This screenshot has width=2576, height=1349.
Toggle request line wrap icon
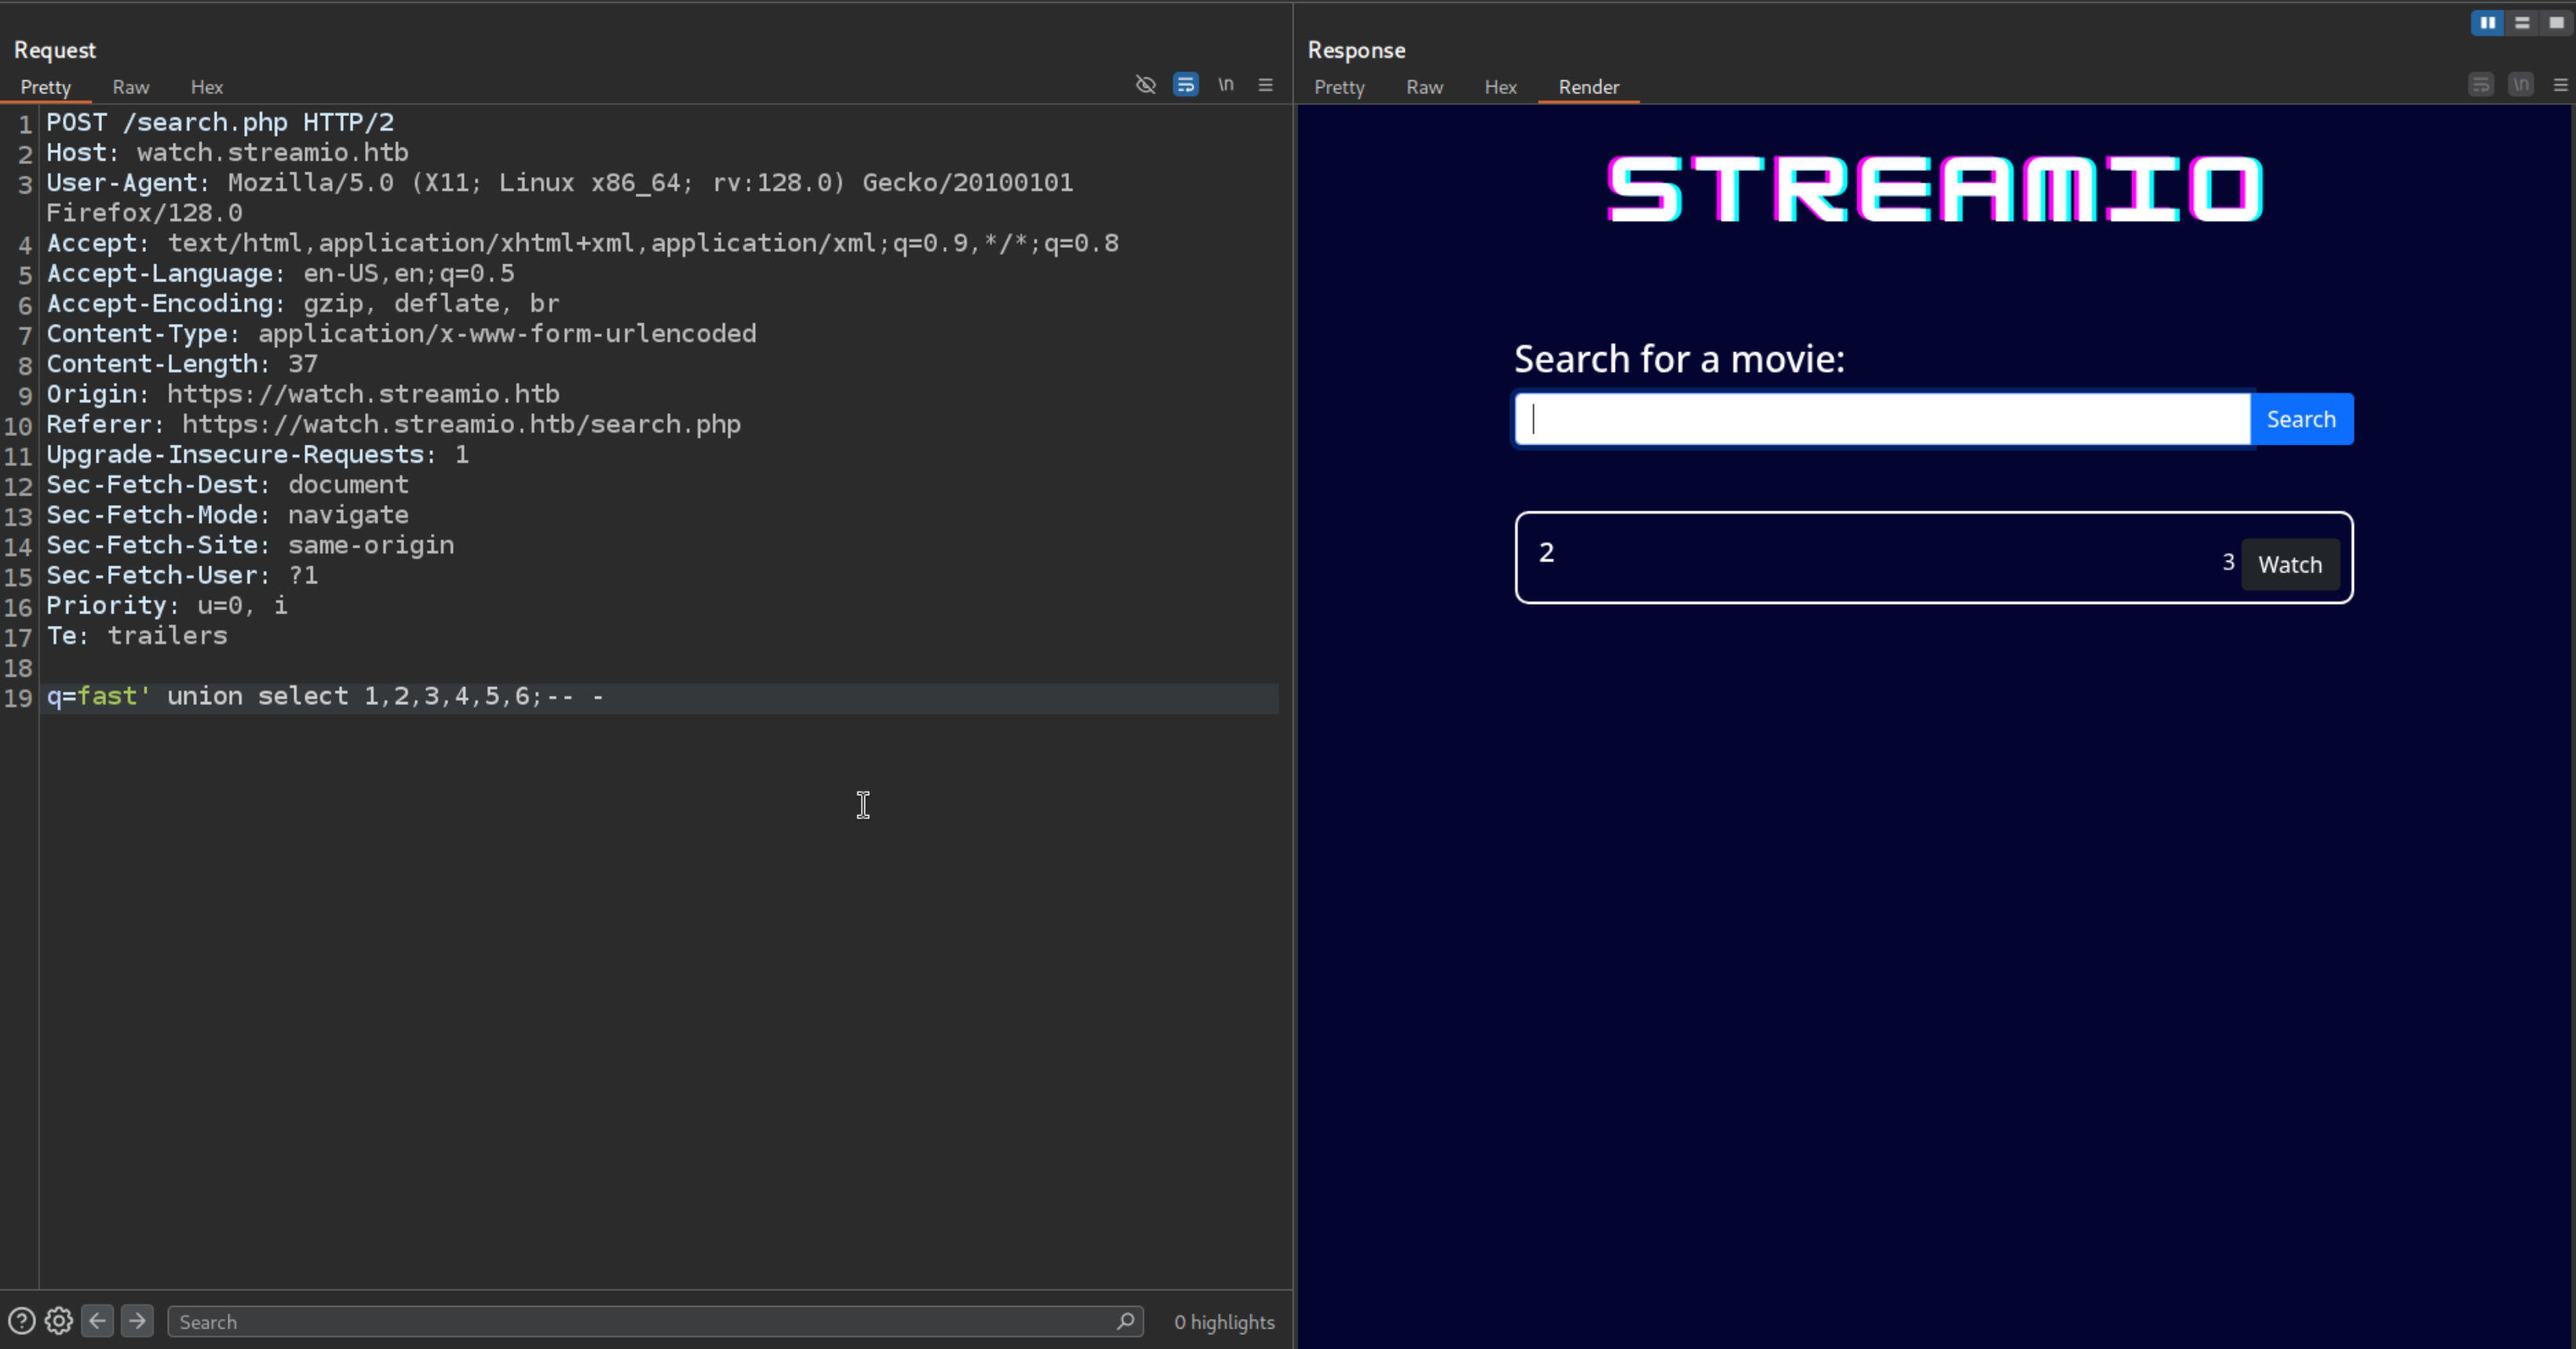coord(1186,85)
